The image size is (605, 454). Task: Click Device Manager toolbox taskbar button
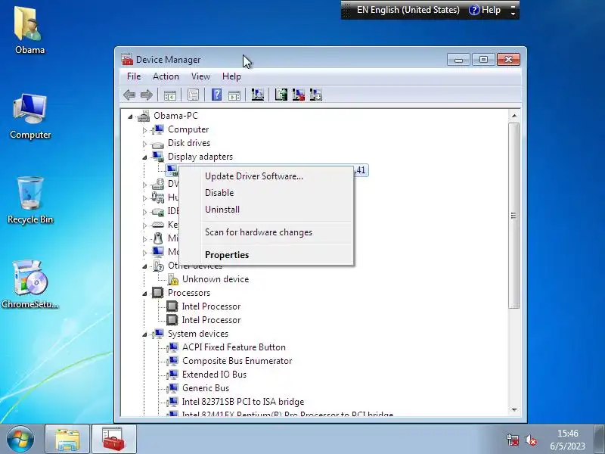[113, 440]
